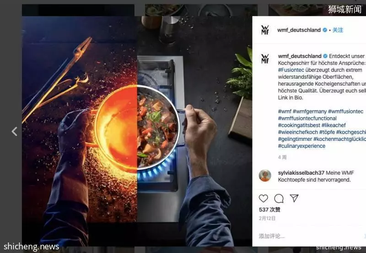Viewport: 366px width, 253px height.
Task: Like the post with heart icon
Action: point(264,199)
